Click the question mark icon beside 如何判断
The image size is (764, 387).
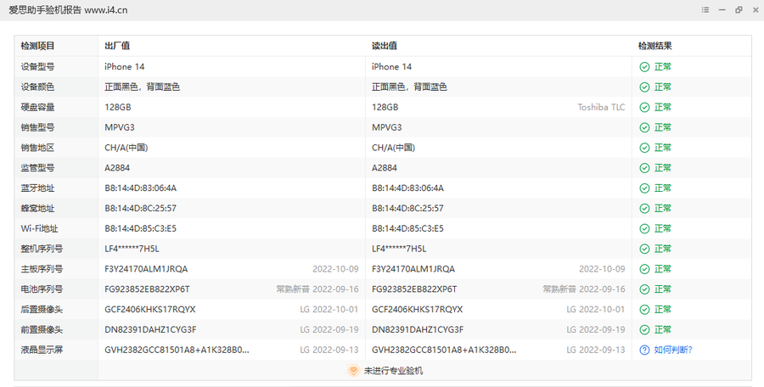click(x=644, y=350)
